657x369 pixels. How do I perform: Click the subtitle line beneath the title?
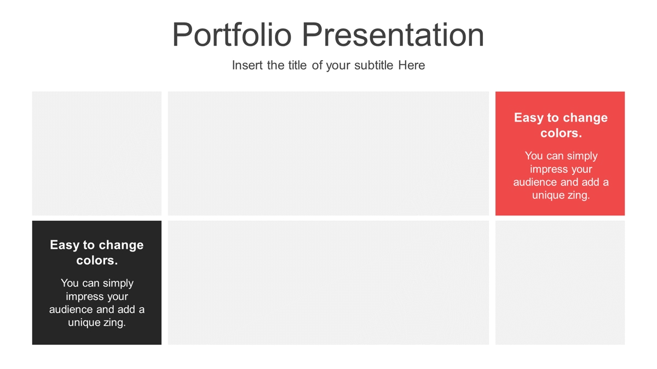click(328, 66)
